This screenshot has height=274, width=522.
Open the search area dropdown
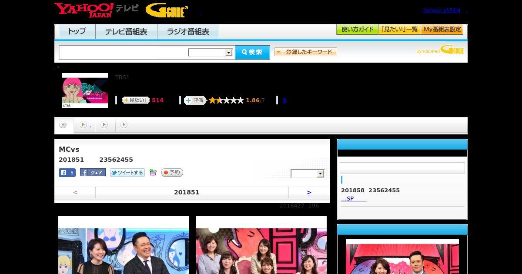point(210,53)
